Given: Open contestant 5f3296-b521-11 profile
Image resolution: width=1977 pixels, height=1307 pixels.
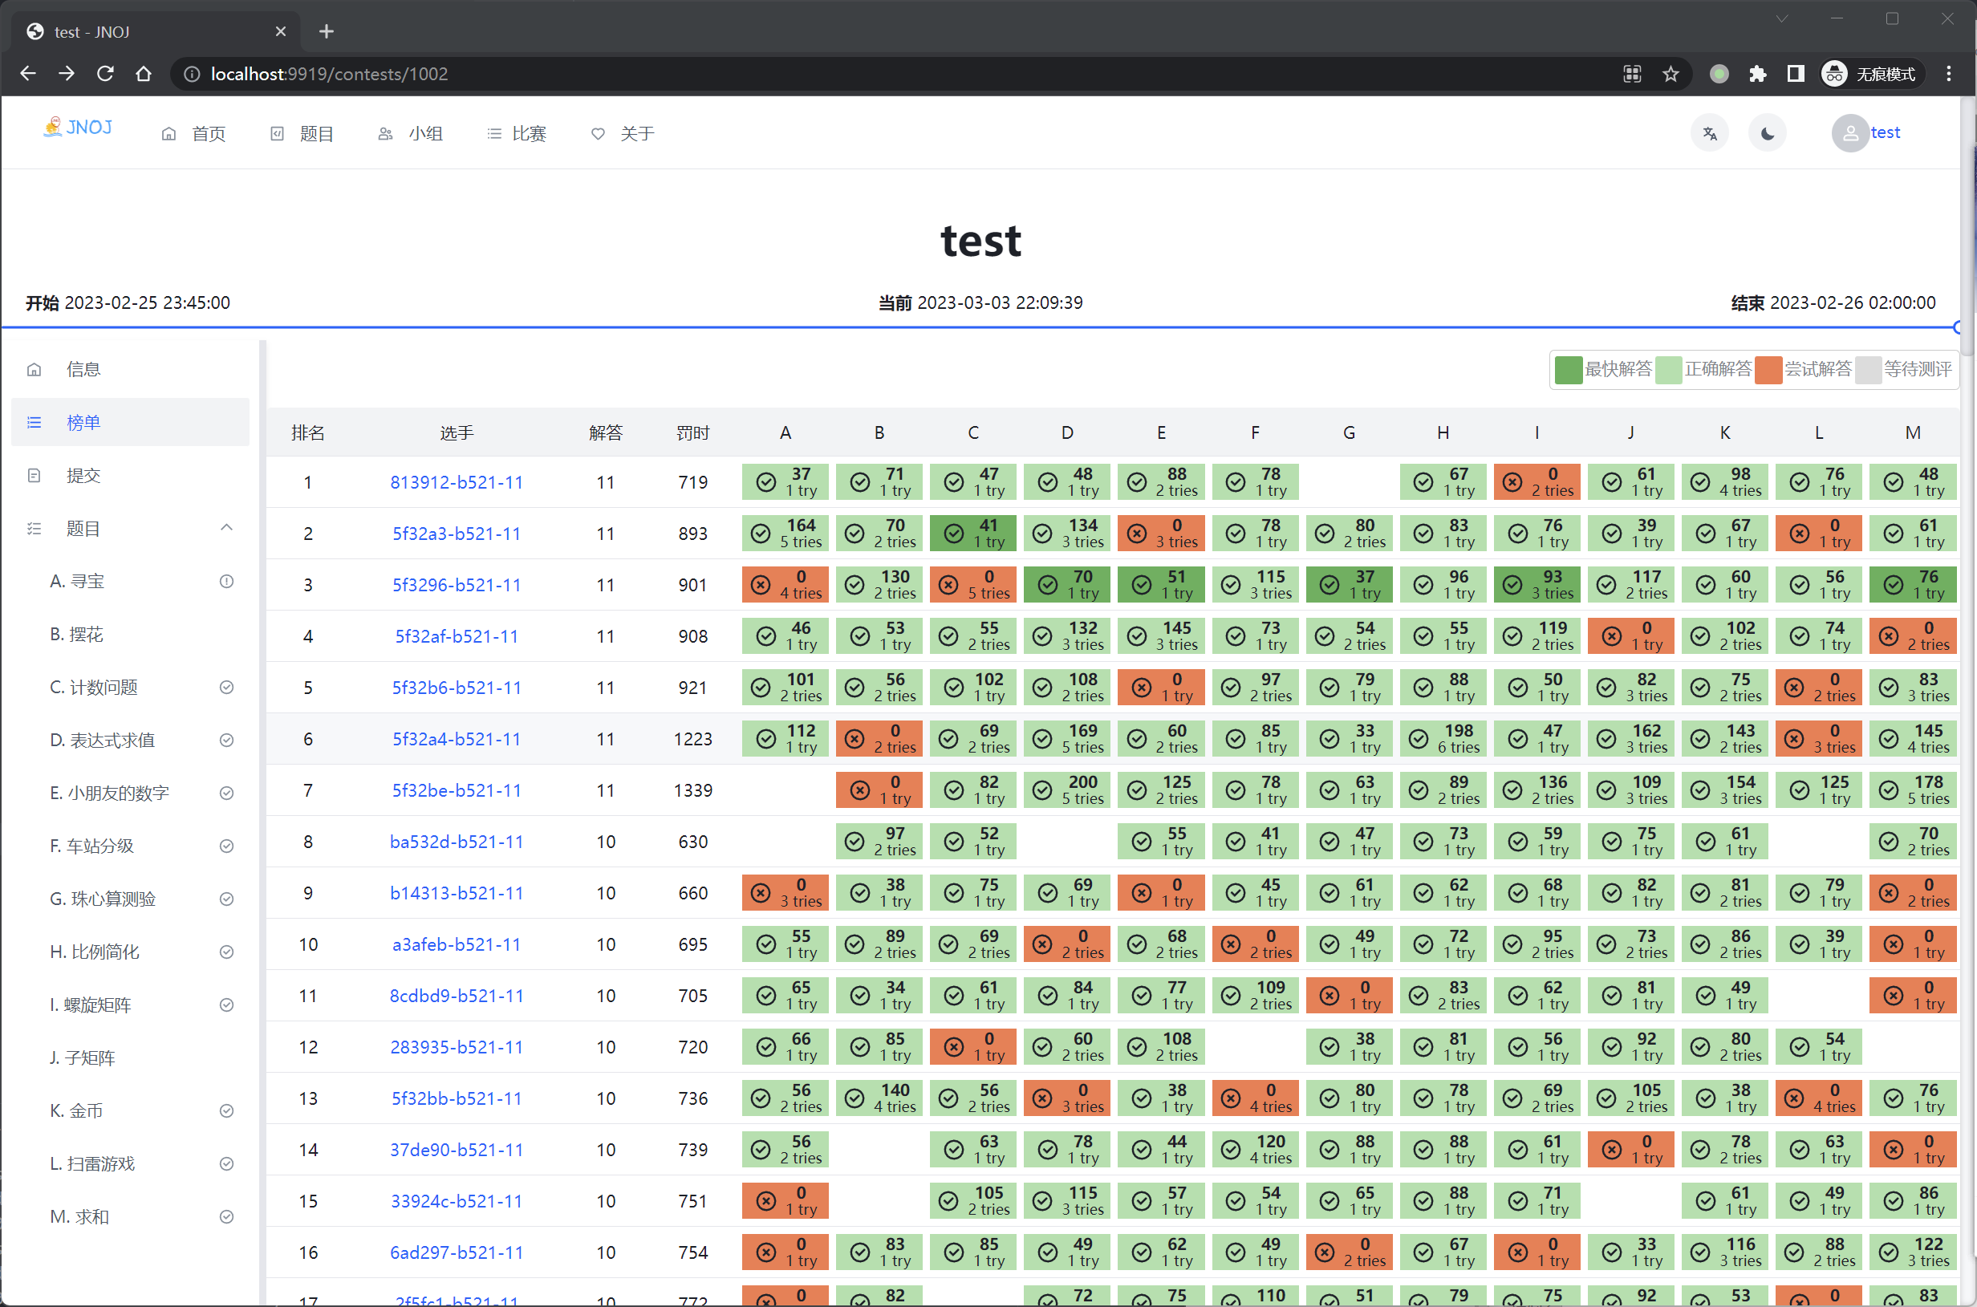Looking at the screenshot, I should click(457, 585).
